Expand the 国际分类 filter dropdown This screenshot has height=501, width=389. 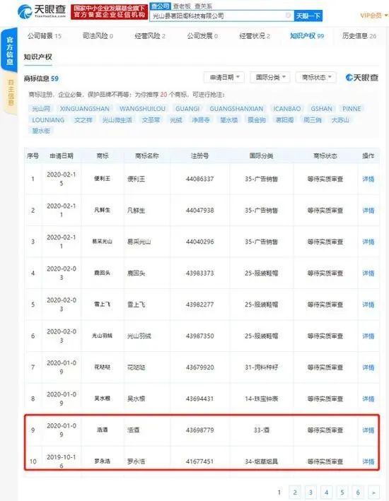[x=270, y=77]
